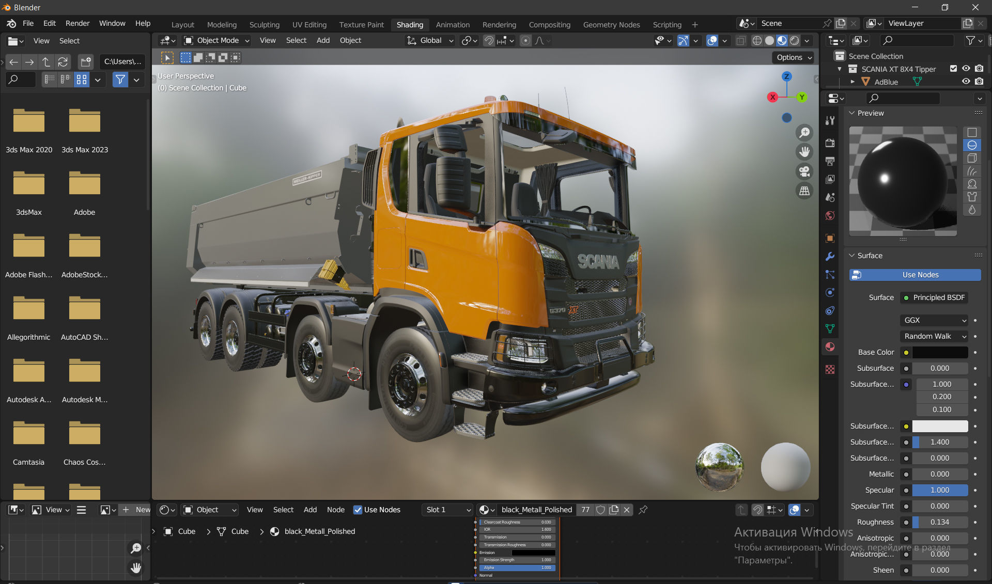The height and width of the screenshot is (584, 992).
Task: Set material preview to hair strands
Action: 972,171
